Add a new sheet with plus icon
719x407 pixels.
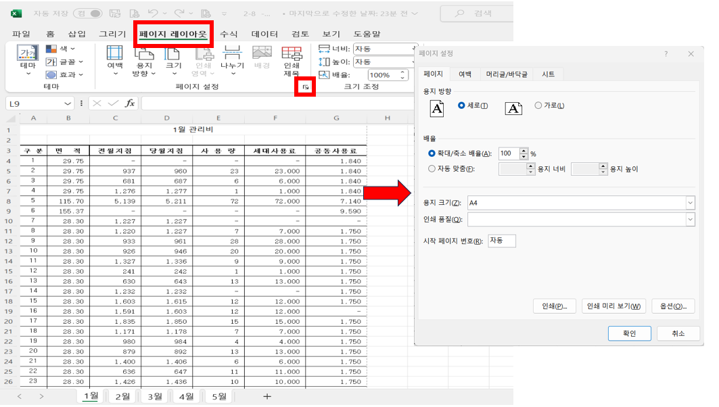[x=267, y=396]
